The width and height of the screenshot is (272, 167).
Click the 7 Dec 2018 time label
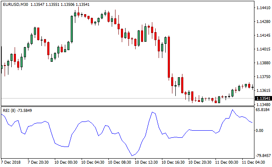click(x=11, y=162)
